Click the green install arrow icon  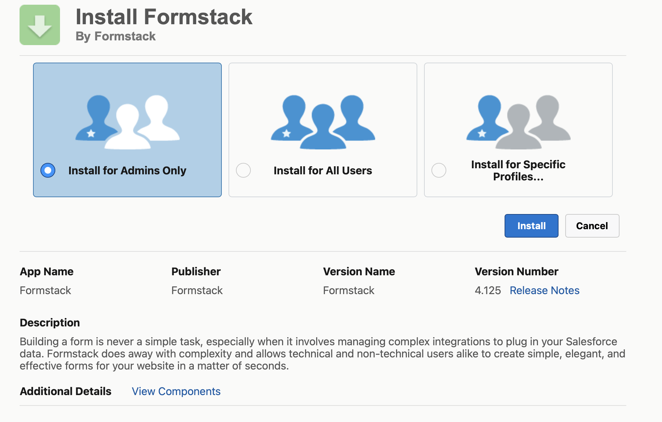(40, 25)
